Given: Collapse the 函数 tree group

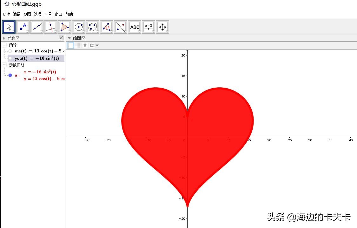Looking at the screenshot, I should click(4, 45).
